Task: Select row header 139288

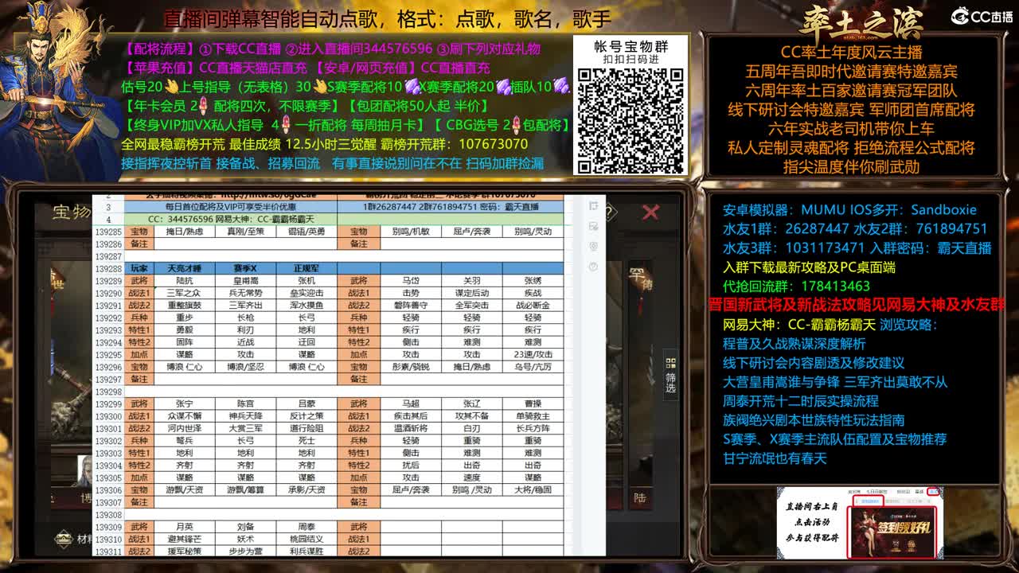Action: (x=107, y=269)
